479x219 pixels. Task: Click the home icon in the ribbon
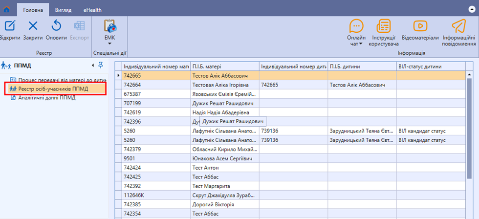pos(6,10)
